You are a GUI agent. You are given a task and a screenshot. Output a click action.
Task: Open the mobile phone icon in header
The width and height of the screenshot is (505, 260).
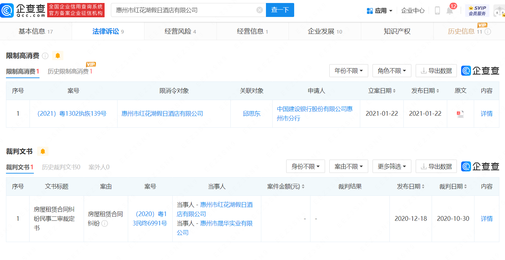[437, 11]
